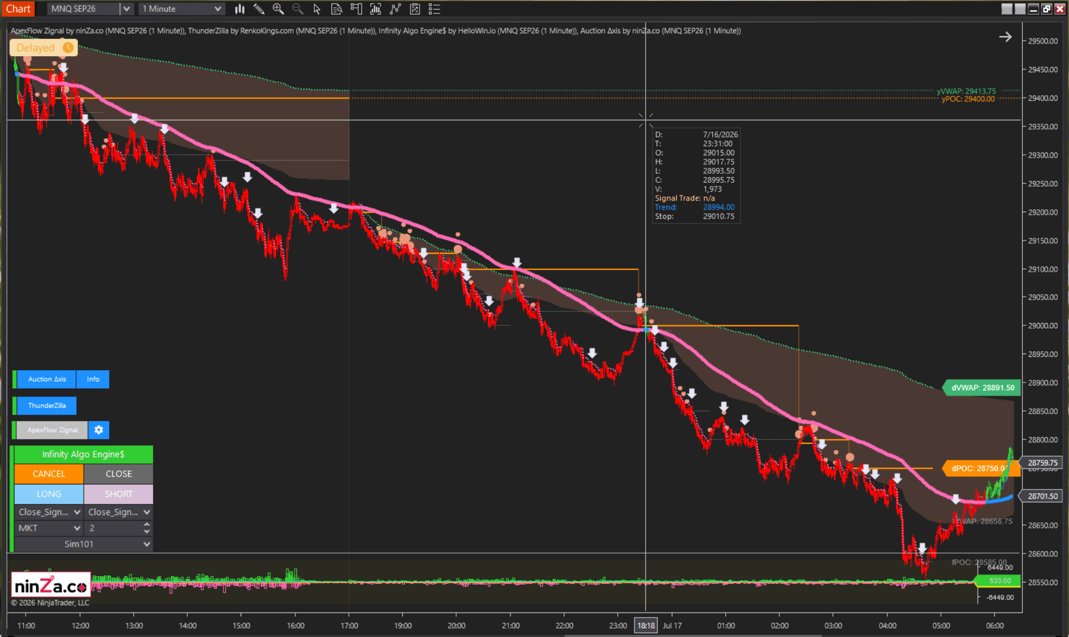Click the LONG entry button
Image resolution: width=1069 pixels, height=637 pixels.
pyautogui.click(x=49, y=494)
